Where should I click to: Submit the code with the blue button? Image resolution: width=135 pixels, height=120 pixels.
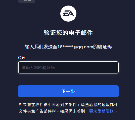[x=68, y=91]
